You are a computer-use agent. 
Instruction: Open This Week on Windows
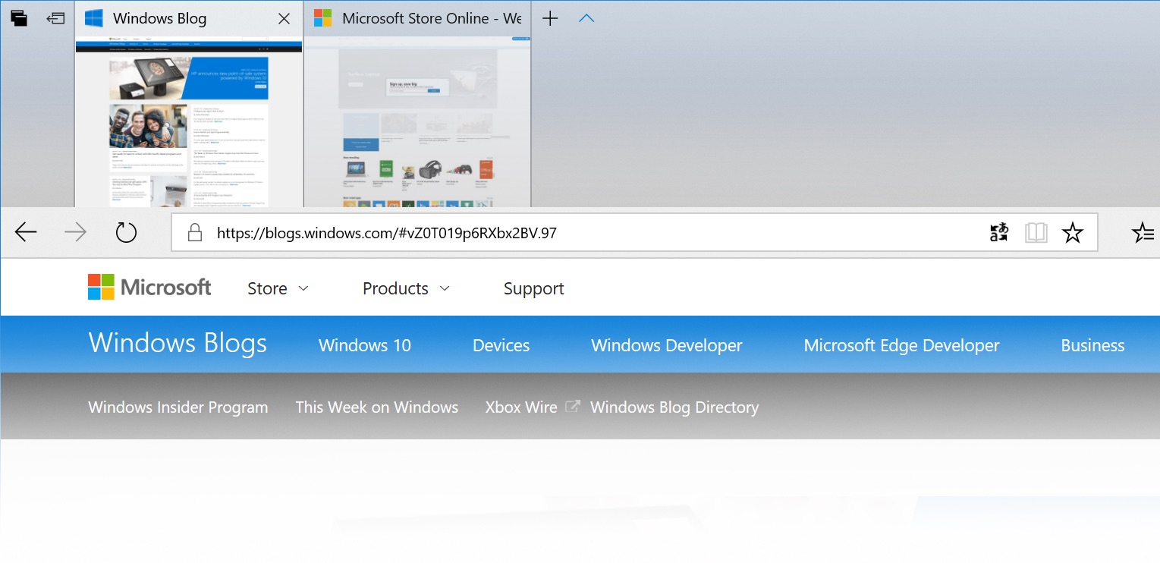(377, 407)
